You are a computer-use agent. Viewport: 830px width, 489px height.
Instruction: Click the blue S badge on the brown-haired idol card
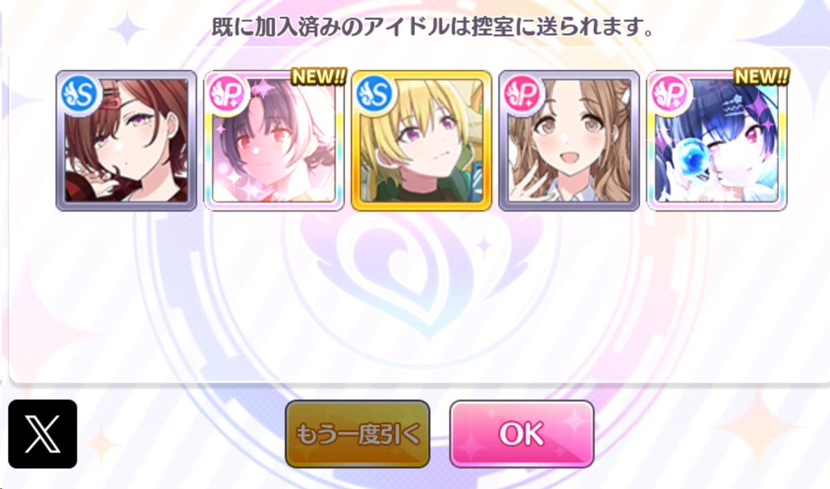click(78, 93)
